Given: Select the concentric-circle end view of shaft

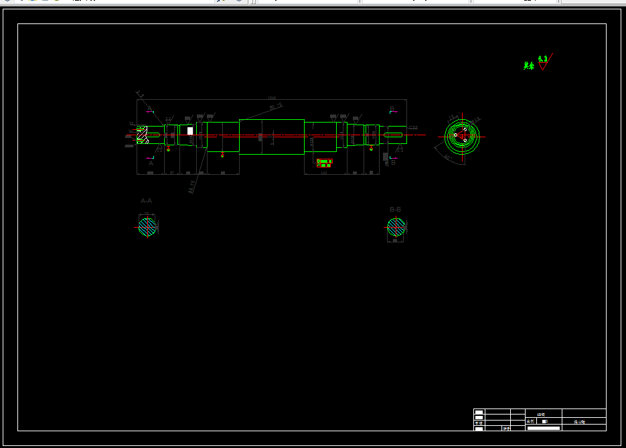Looking at the screenshot, I should (x=463, y=137).
